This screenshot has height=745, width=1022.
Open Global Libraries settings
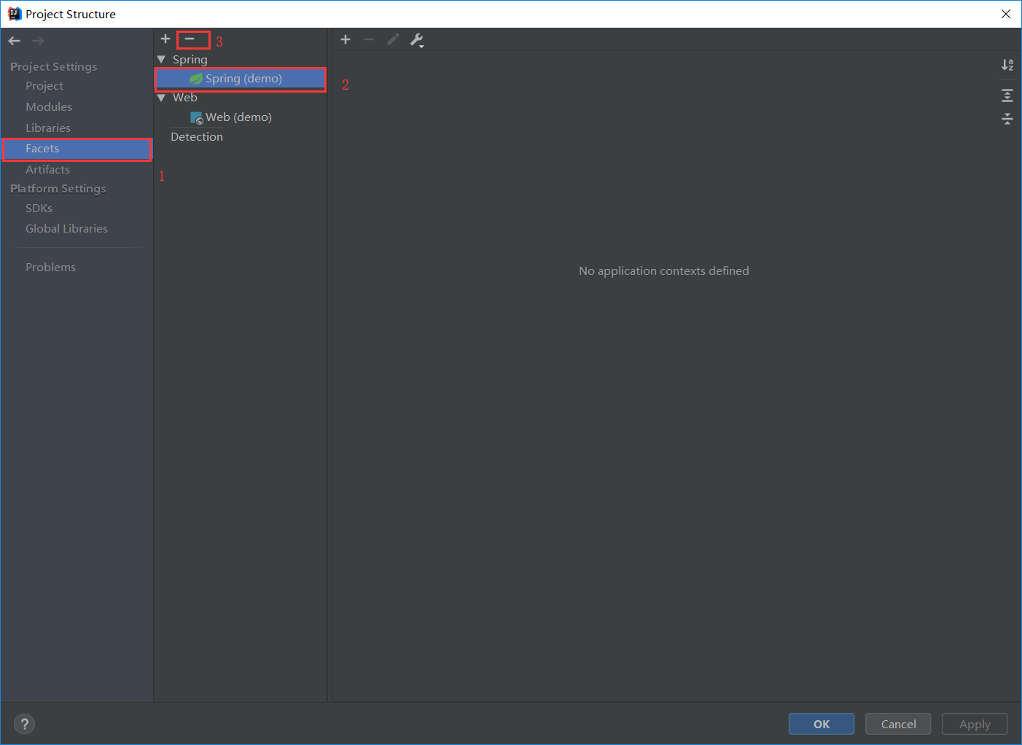[66, 228]
